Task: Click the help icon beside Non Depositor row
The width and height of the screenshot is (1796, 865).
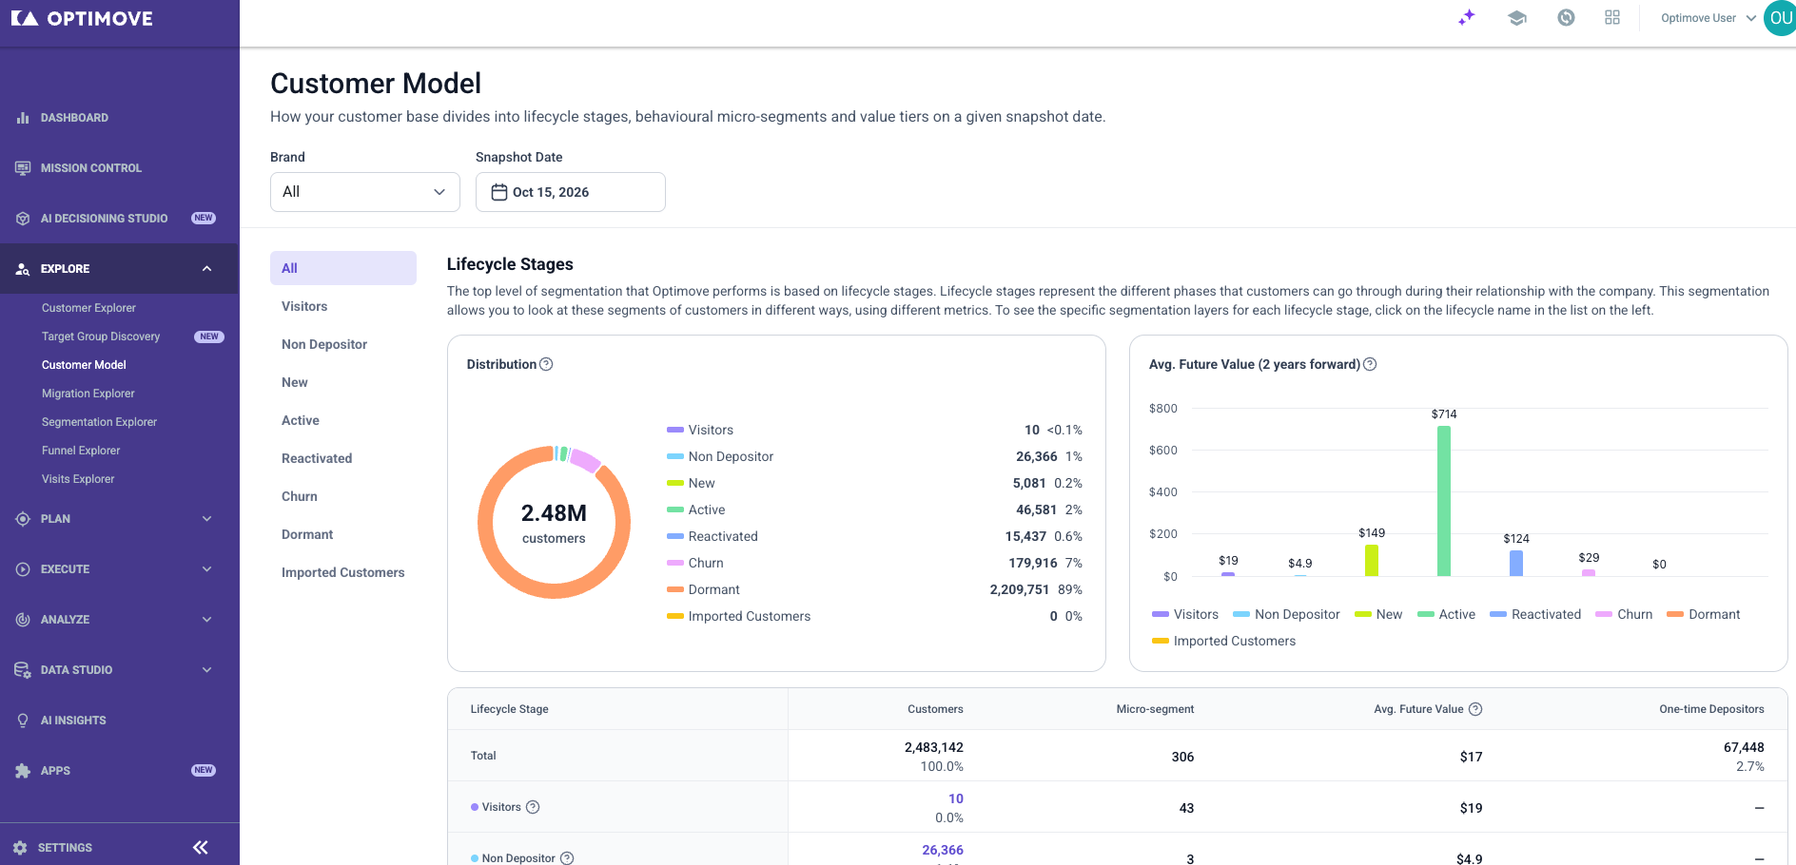Action: (567, 858)
